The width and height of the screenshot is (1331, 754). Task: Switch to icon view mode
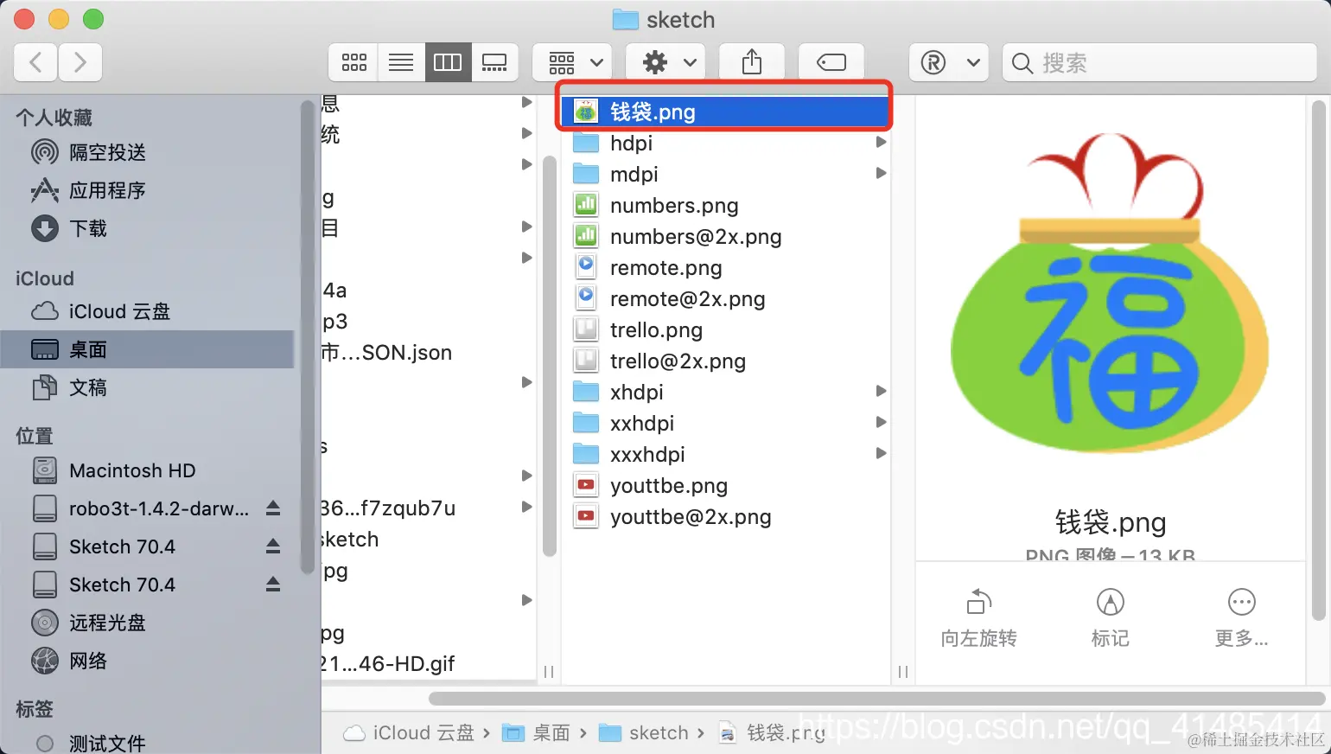pos(353,62)
